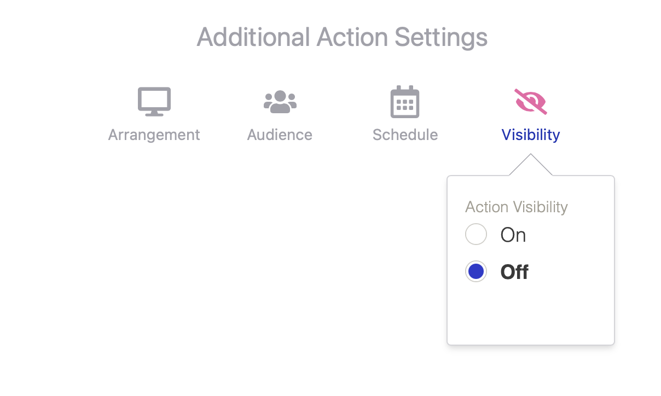The height and width of the screenshot is (396, 661).
Task: Enable the On radio button circle
Action: [476, 235]
